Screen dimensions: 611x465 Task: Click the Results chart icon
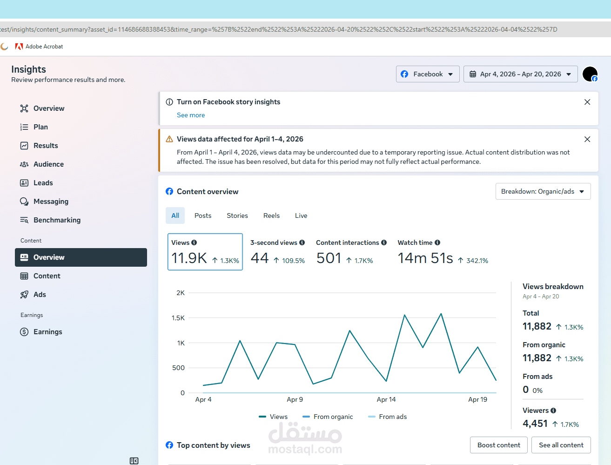(x=24, y=146)
